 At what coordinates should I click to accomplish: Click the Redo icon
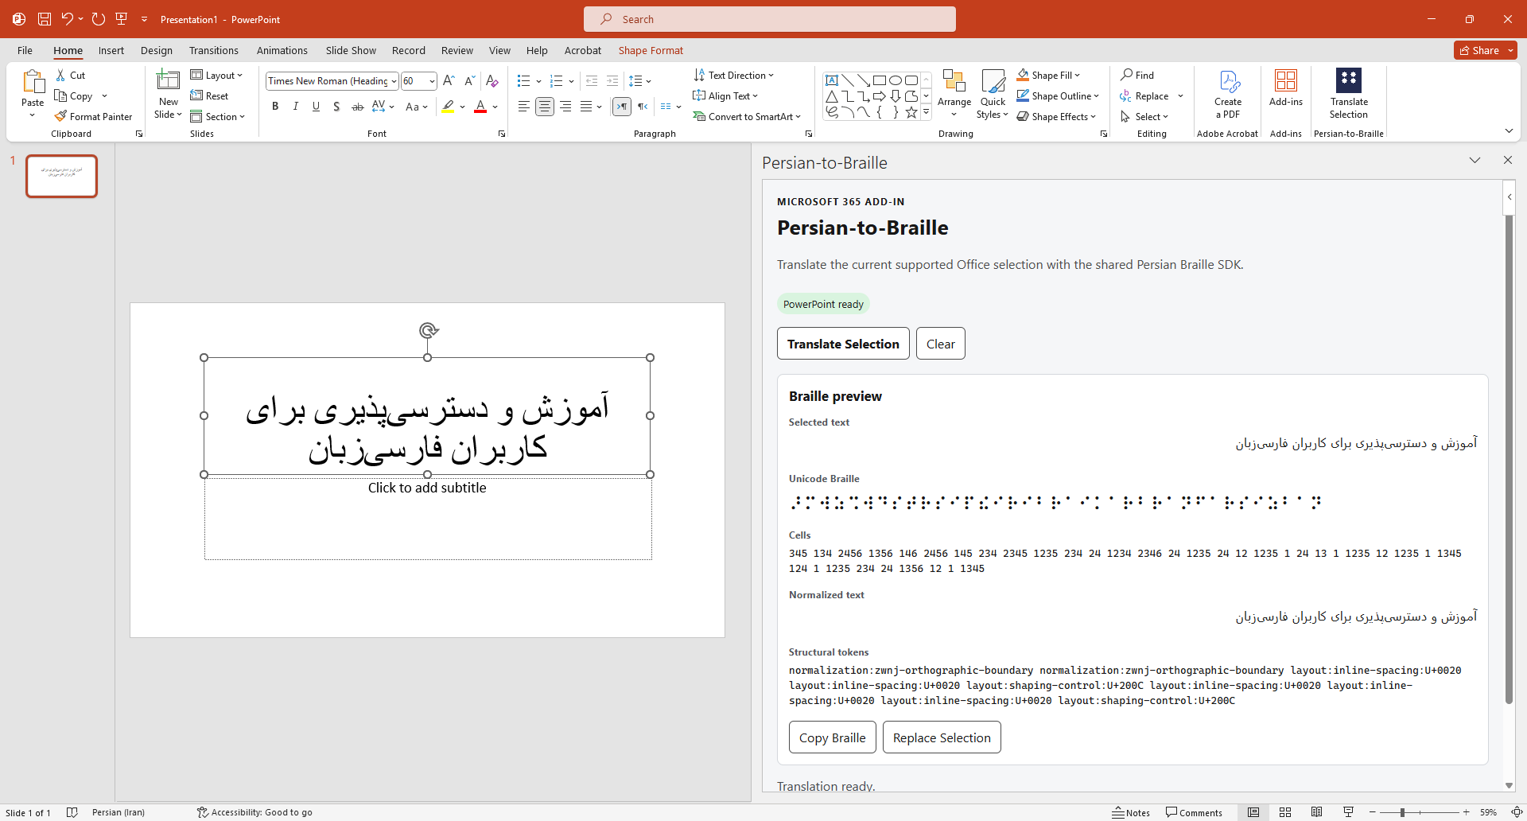[98, 19]
